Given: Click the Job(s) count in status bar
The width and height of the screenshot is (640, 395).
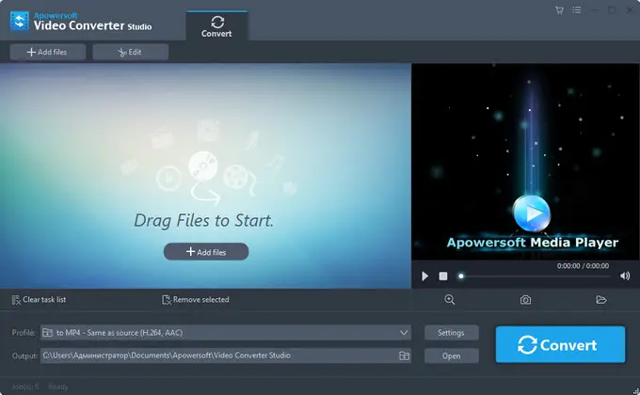Looking at the screenshot, I should click(25, 387).
